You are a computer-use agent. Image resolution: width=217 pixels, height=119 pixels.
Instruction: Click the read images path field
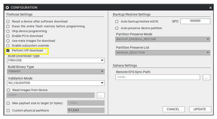tap(51, 95)
